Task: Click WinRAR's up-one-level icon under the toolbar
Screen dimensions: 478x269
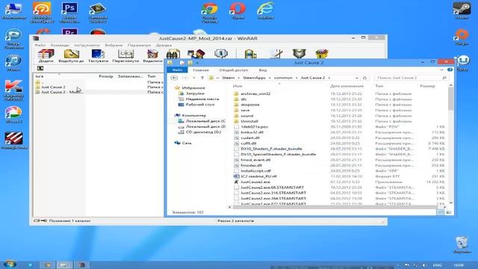Action: [x=40, y=68]
